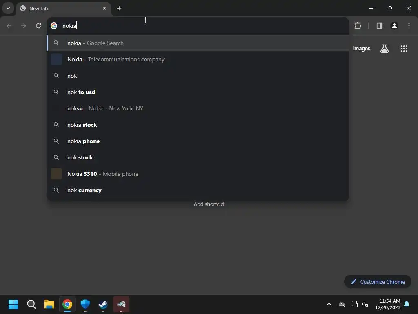This screenshot has width=418, height=314.
Task: Open the tab search dropdown arrow
Action: point(8,8)
